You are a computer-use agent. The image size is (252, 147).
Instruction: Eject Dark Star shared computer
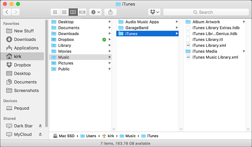pyautogui.click(x=40, y=126)
